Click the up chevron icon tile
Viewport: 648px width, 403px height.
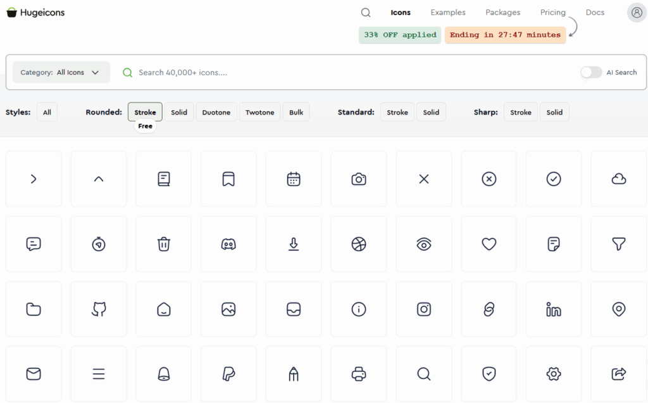pos(99,179)
